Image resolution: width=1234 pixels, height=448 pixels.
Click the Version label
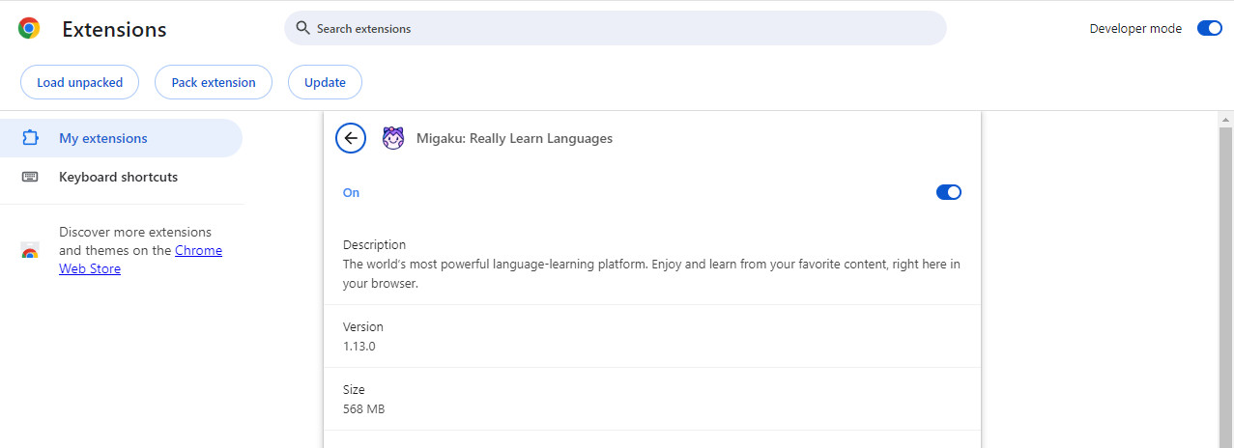363,326
